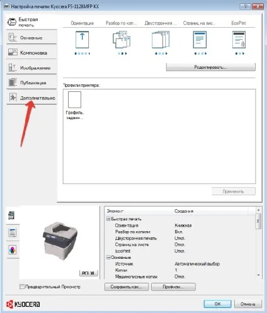Image resolution: width=267 pixels, height=313 pixels.
Task: Select the Двусторонняя печать row
Action: tap(180, 238)
